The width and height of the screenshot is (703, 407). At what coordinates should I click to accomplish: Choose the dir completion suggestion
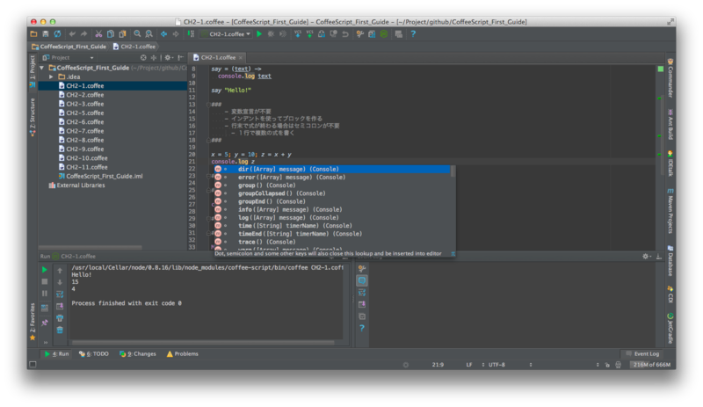[x=332, y=169]
